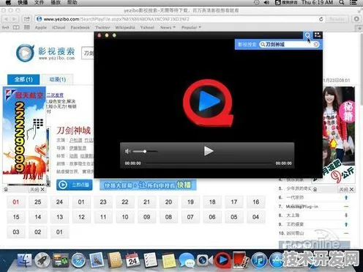The width and height of the screenshot is (363, 272).
Task: Open Launchpad from the Dock
Action: click(42, 260)
